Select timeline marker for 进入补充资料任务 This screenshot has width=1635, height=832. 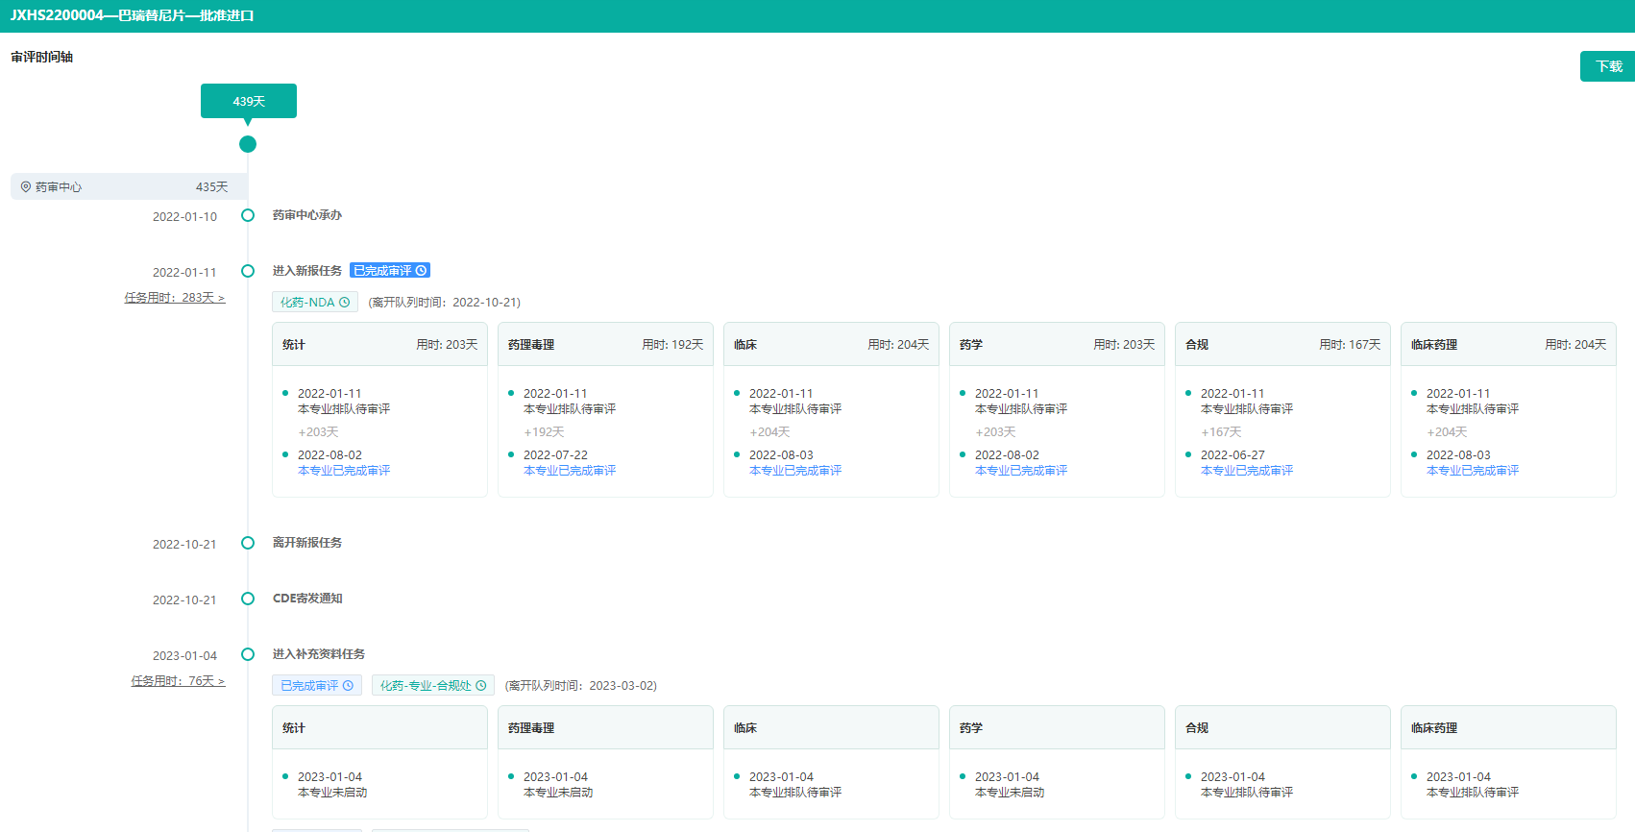[x=248, y=655]
